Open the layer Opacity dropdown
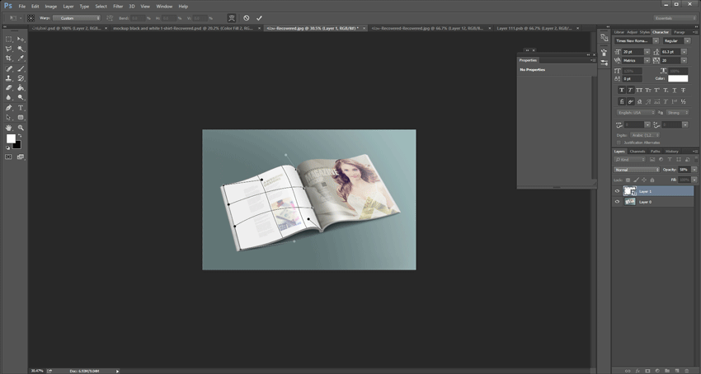This screenshot has height=374, width=701. click(694, 170)
